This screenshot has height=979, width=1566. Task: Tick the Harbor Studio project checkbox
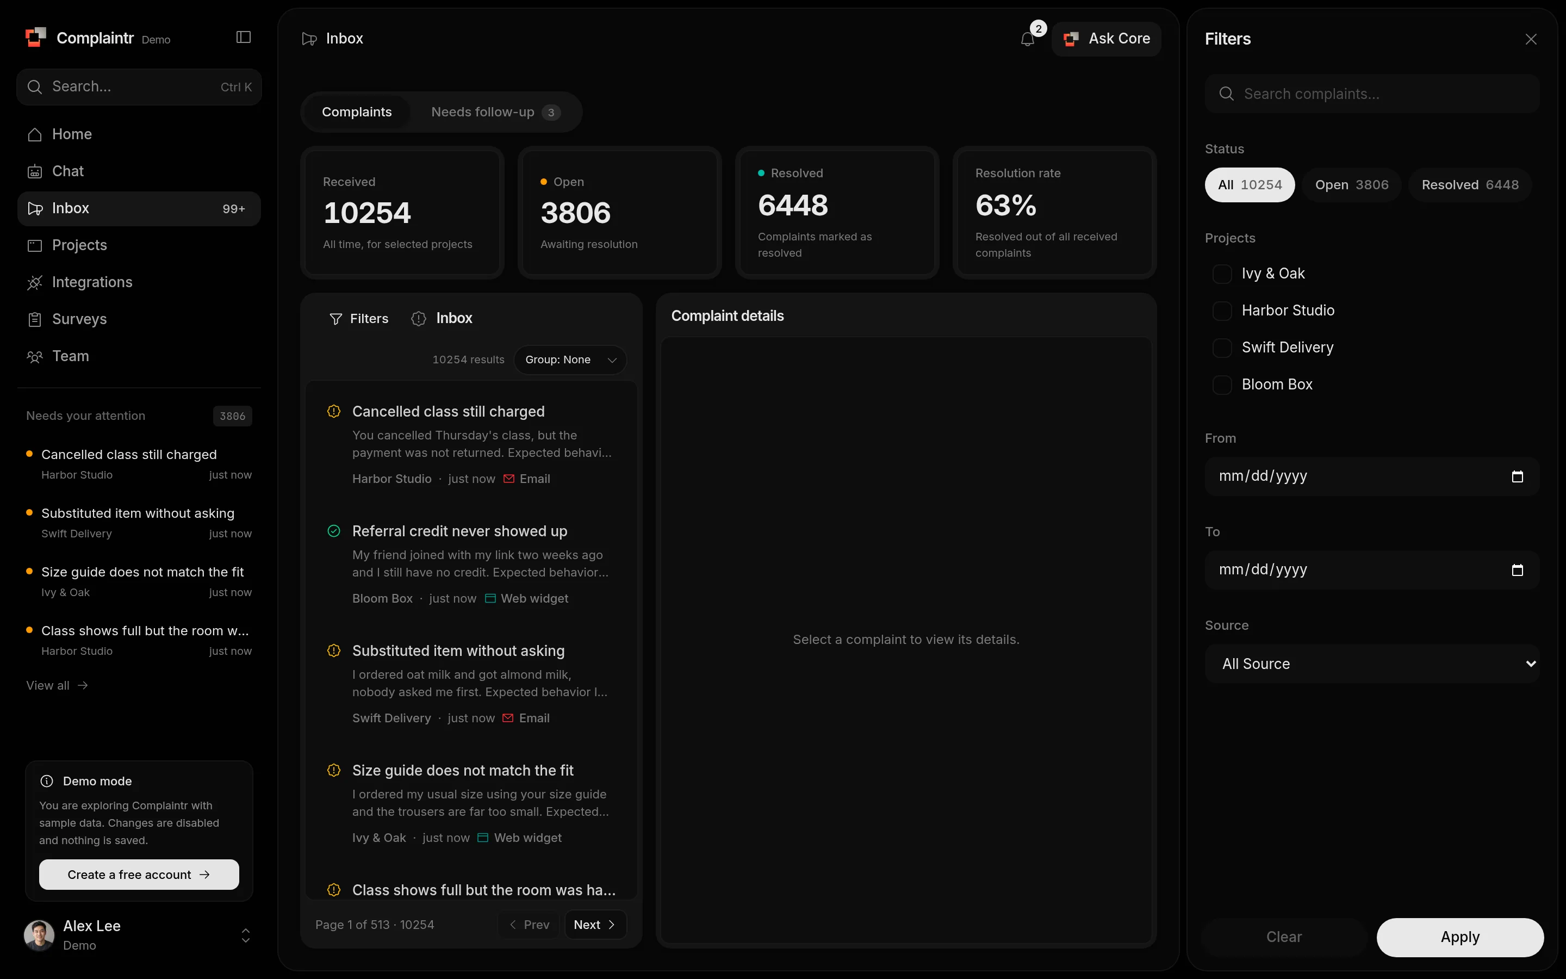click(1222, 311)
